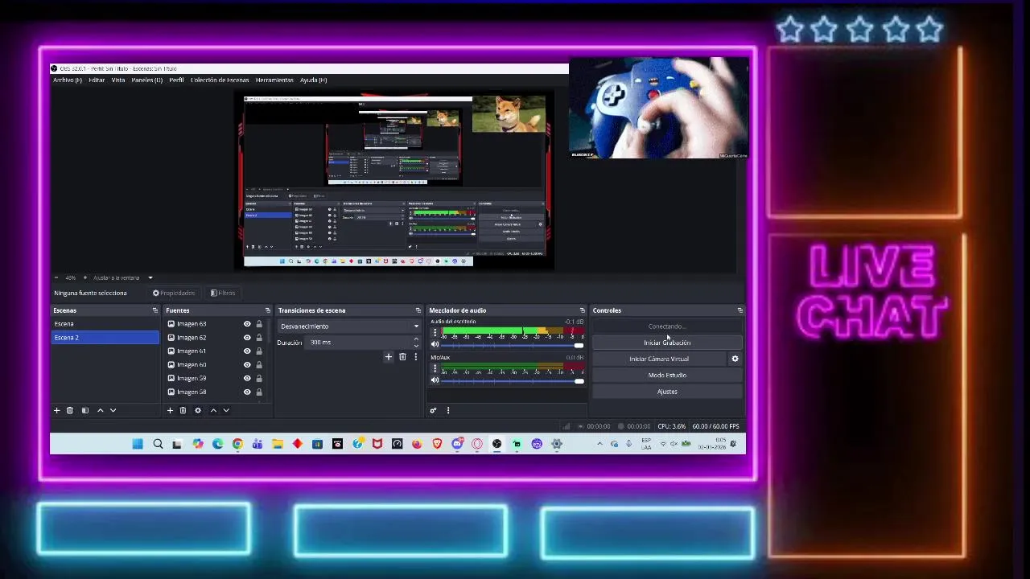The image size is (1030, 579).
Task: Open the Paneles menu
Action: (147, 80)
